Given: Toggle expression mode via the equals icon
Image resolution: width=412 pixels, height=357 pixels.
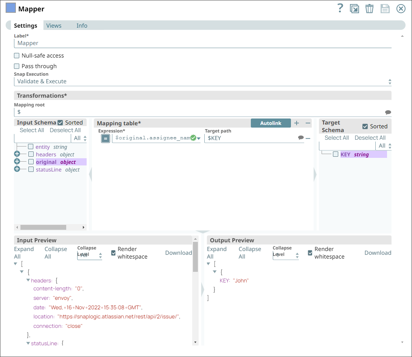Looking at the screenshot, I should click(x=105, y=138).
